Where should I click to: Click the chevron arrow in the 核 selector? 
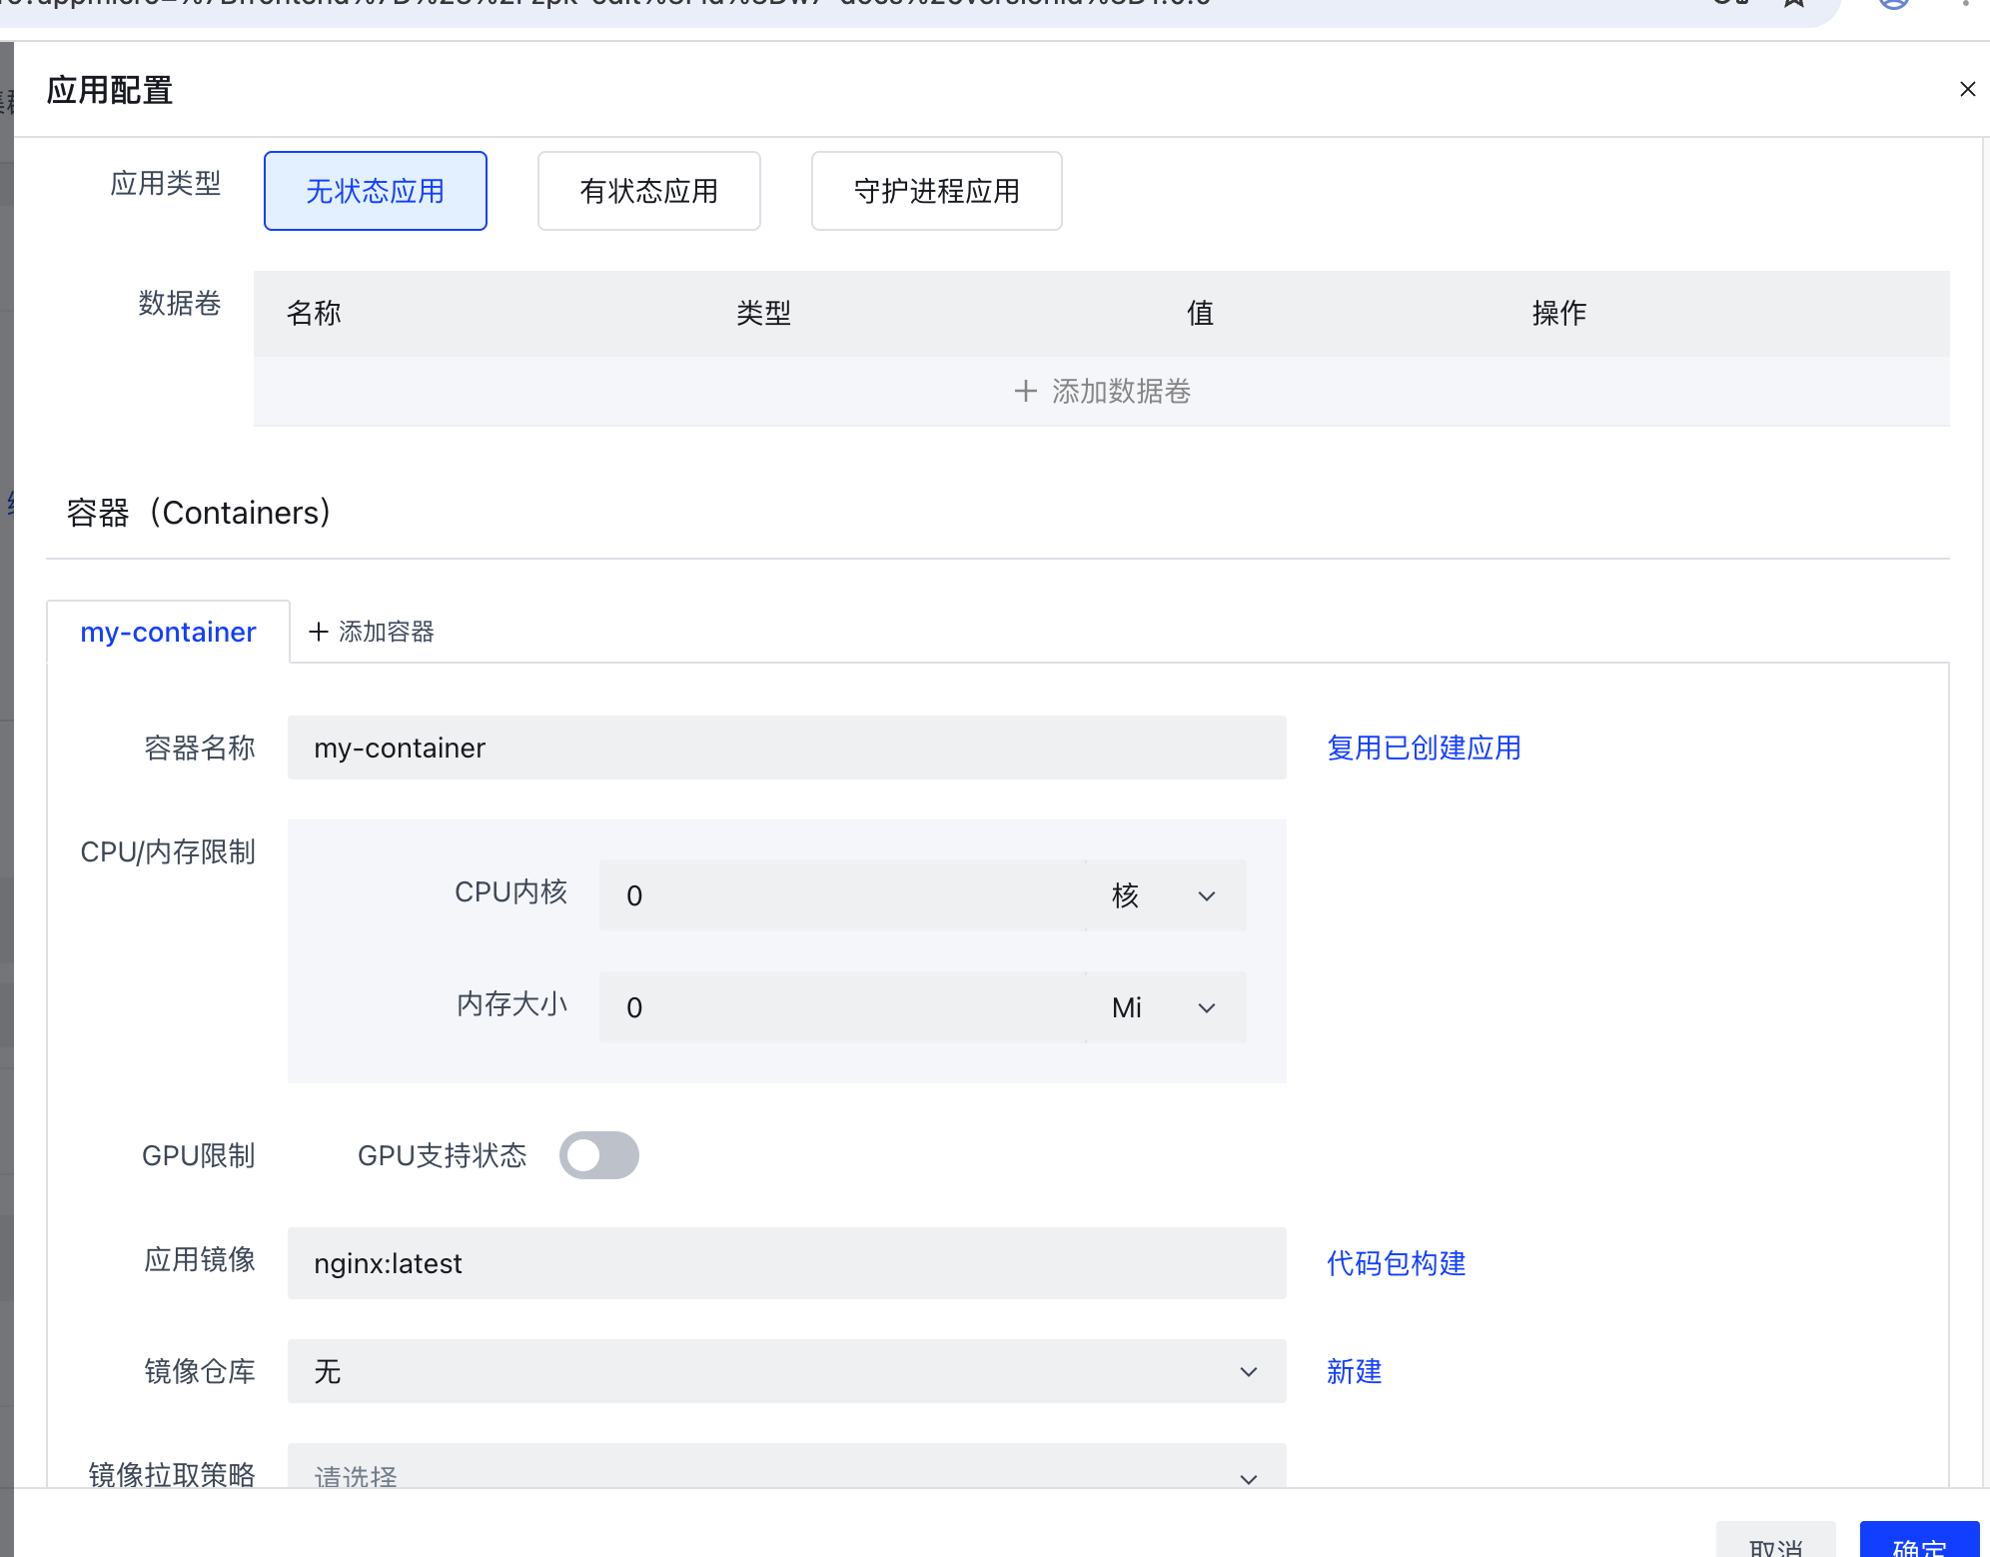[x=1207, y=896]
